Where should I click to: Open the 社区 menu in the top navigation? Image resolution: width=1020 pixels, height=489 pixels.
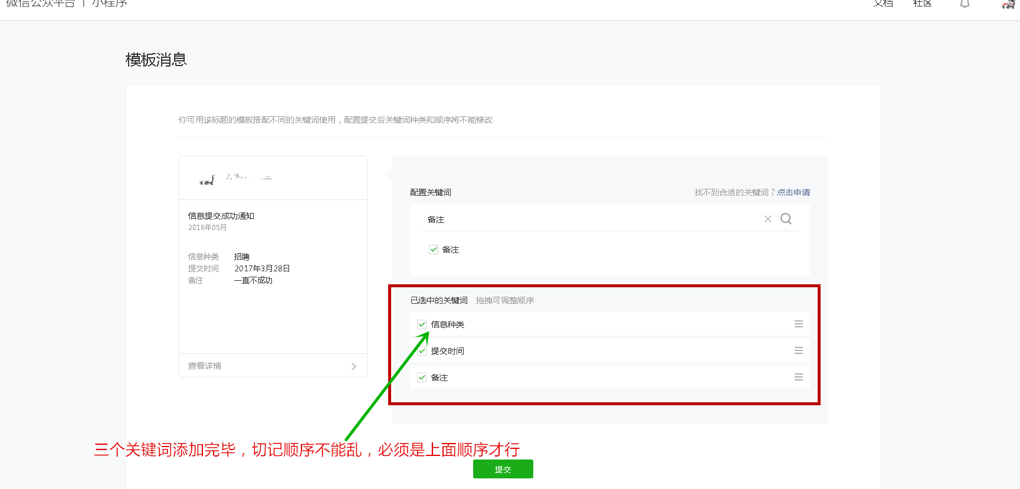(x=922, y=4)
